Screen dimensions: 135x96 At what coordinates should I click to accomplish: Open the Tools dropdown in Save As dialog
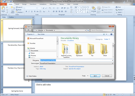tap(85, 76)
